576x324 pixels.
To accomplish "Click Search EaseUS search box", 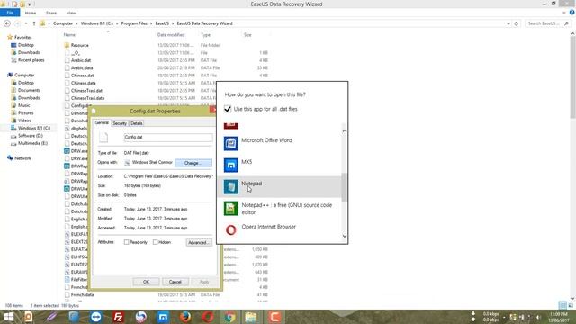I will point(547,23).
